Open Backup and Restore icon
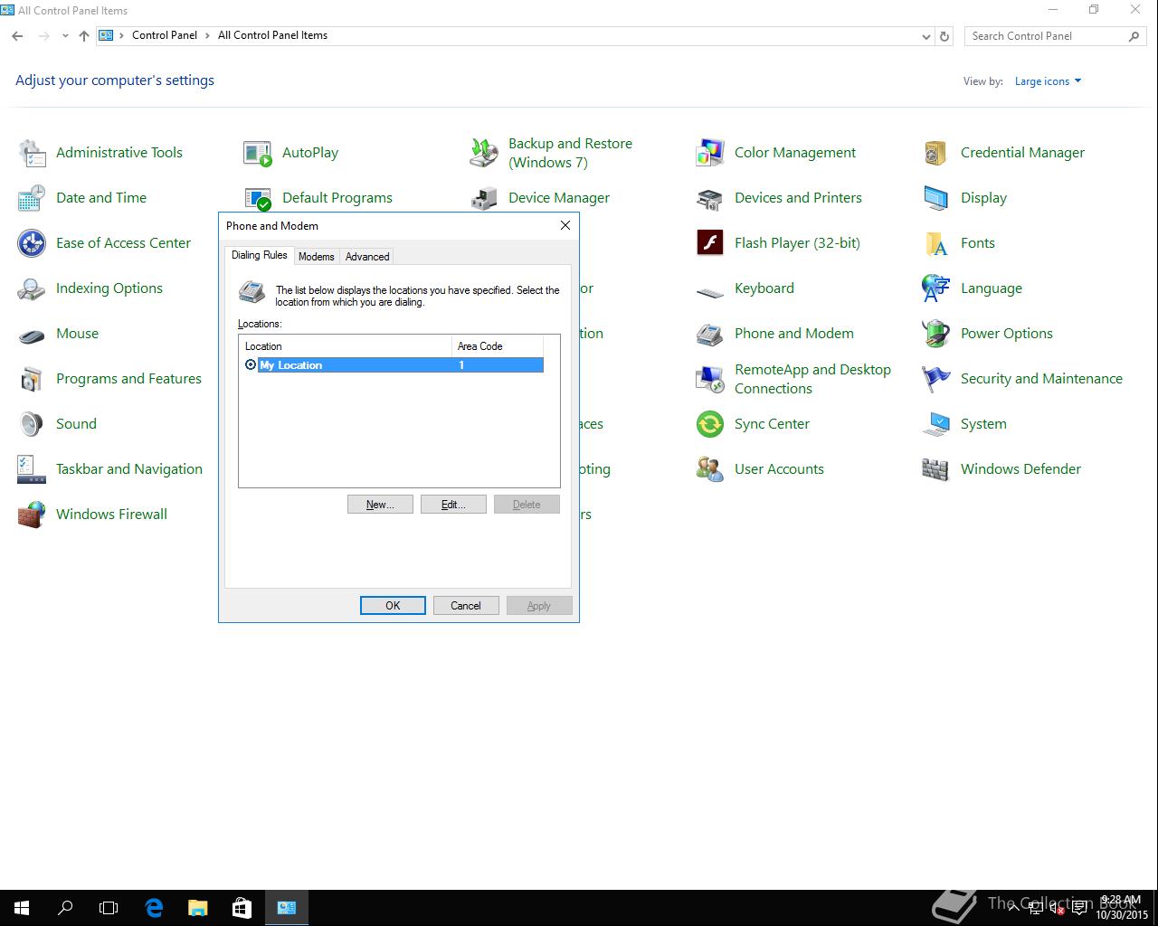The width and height of the screenshot is (1158, 926). 484,153
